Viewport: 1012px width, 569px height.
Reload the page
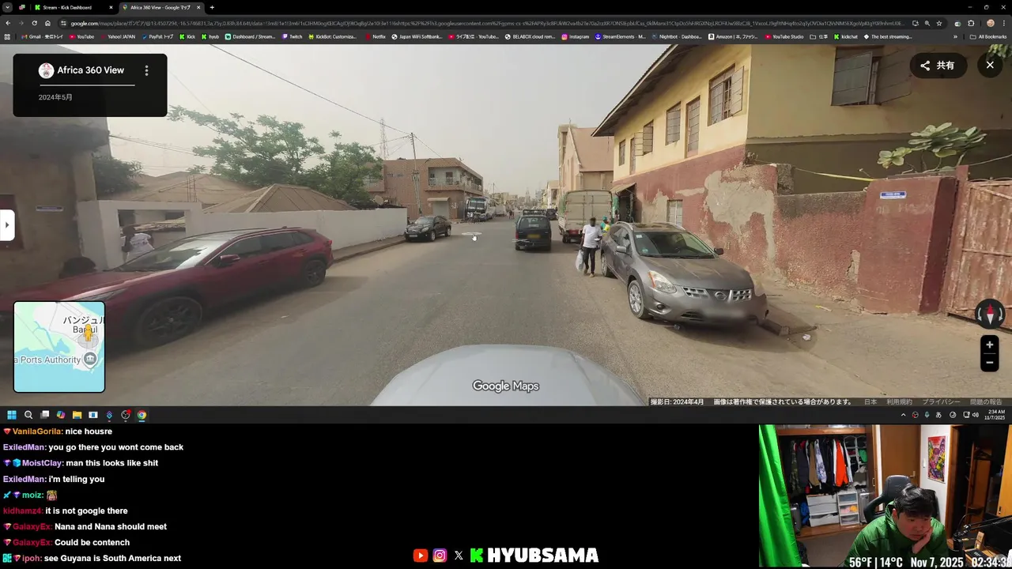pyautogui.click(x=34, y=23)
